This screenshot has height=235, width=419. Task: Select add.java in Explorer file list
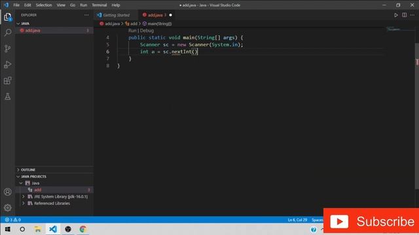coord(54,31)
